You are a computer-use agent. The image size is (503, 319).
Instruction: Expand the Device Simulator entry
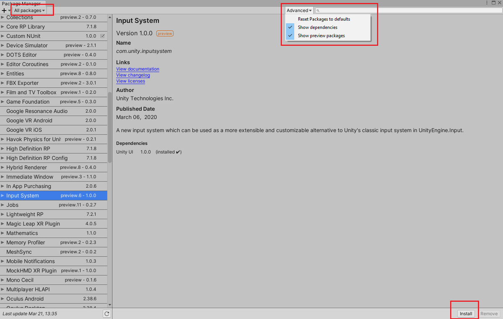[x=3, y=45]
